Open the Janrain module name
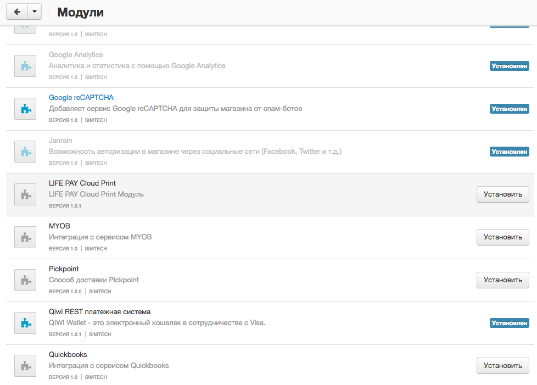 (60, 141)
